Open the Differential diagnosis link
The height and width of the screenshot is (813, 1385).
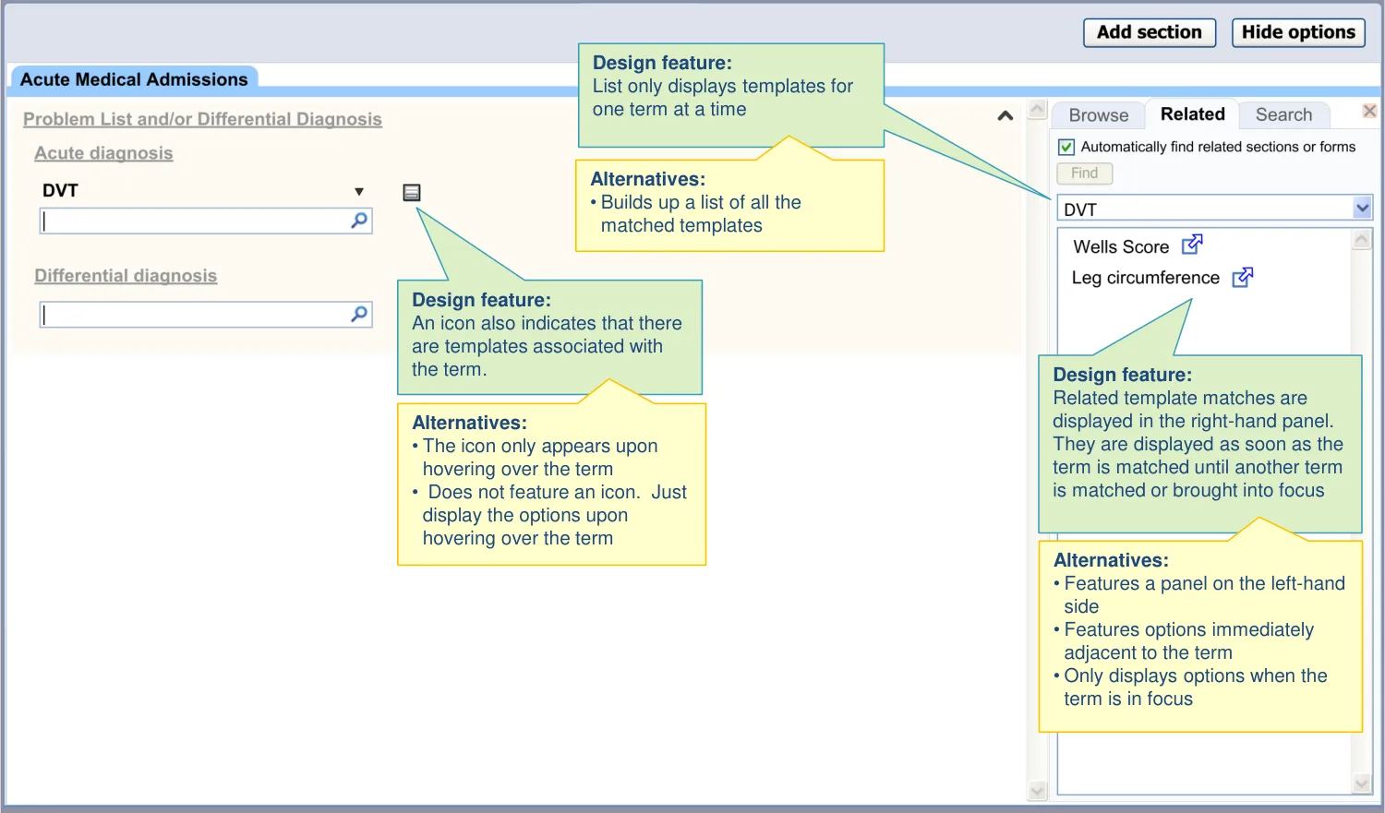tap(126, 276)
